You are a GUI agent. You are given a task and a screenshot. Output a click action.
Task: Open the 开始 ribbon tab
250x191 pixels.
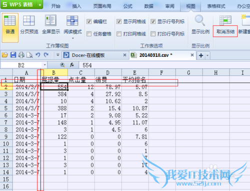55,6
